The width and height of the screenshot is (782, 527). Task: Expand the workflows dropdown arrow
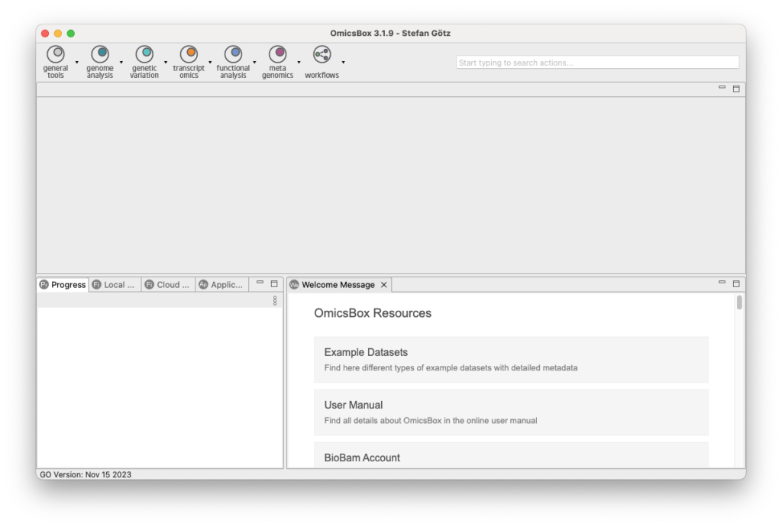tap(343, 63)
